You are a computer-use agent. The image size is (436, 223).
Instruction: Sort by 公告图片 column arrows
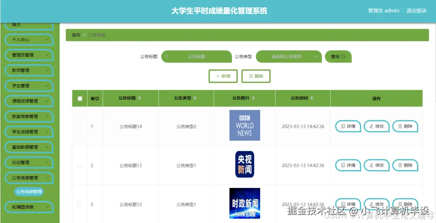point(253,98)
